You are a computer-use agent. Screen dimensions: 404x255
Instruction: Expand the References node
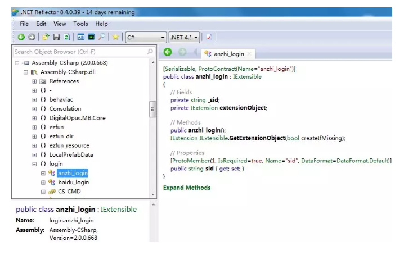tap(35, 81)
